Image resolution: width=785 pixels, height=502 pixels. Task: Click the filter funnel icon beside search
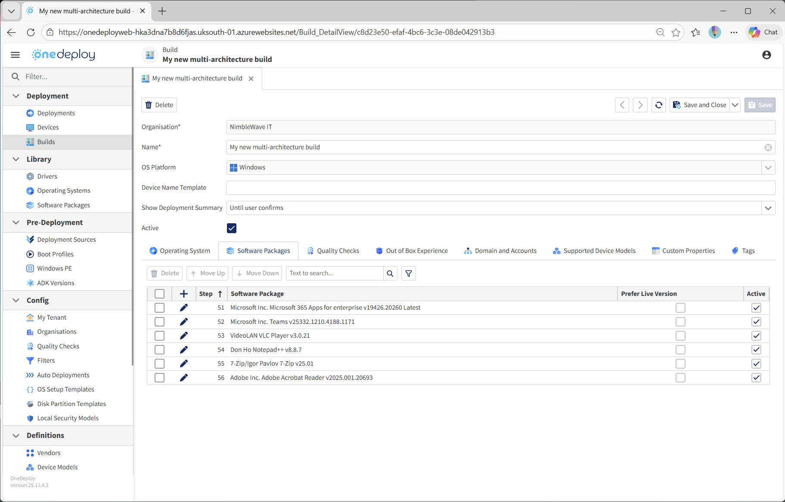408,274
